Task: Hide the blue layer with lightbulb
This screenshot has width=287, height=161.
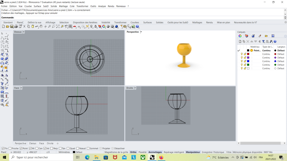Action: coord(241,61)
